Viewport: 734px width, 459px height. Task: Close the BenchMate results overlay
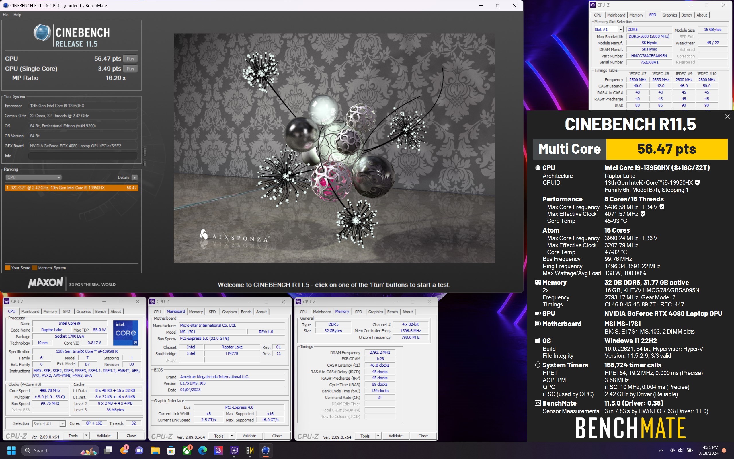[x=727, y=116]
